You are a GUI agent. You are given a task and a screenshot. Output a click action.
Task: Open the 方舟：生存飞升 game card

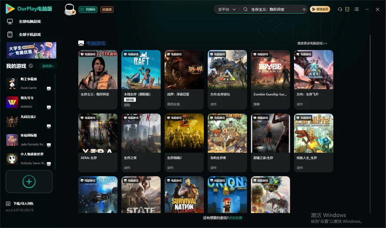coord(313,80)
